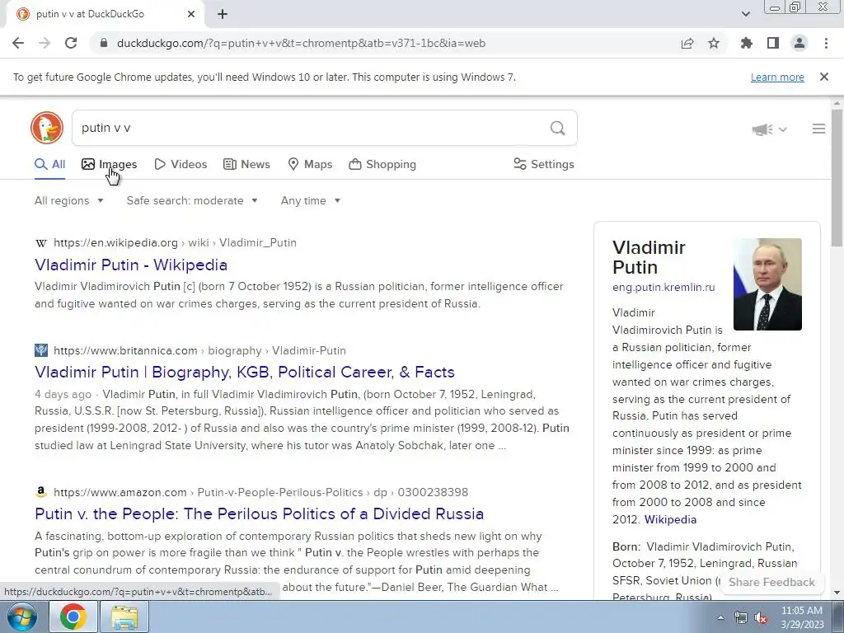Open the Chrome profile avatar
Viewport: 844px width, 633px height.
coord(799,43)
